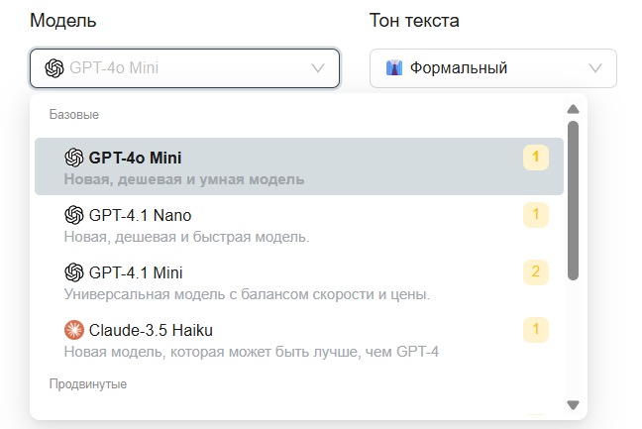Click the orange Claude logo beside Claude-3.5 Haiku
The height and width of the screenshot is (429, 642).
74,330
